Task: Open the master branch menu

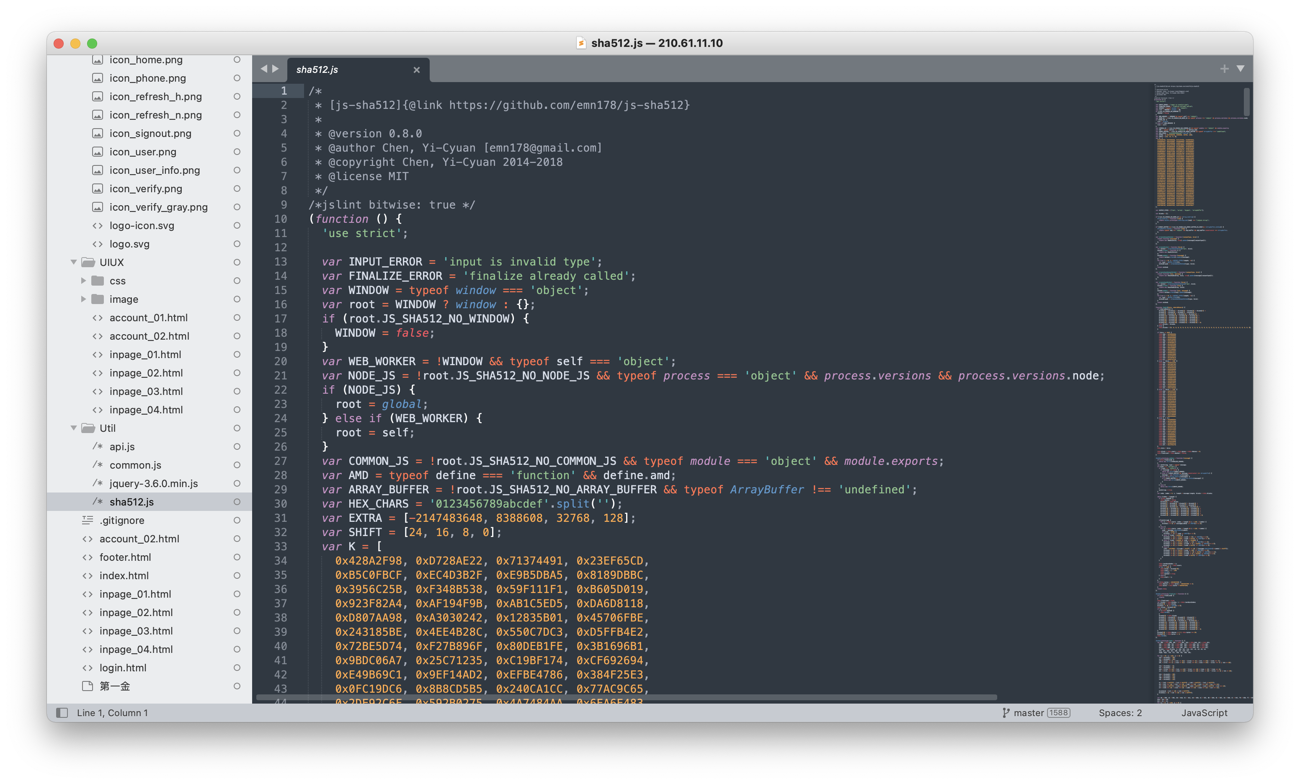Action: pyautogui.click(x=1028, y=713)
